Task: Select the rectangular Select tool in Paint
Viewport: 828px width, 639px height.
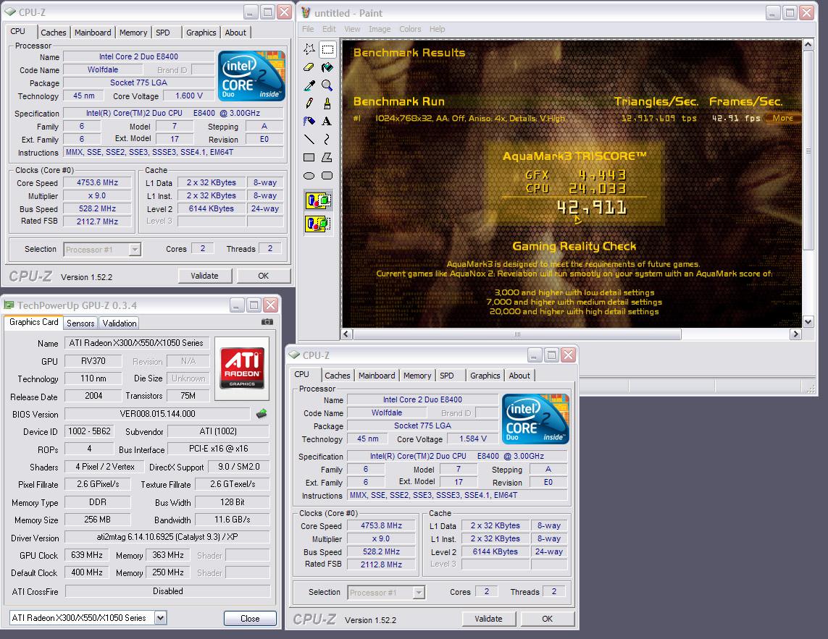Action: [327, 50]
